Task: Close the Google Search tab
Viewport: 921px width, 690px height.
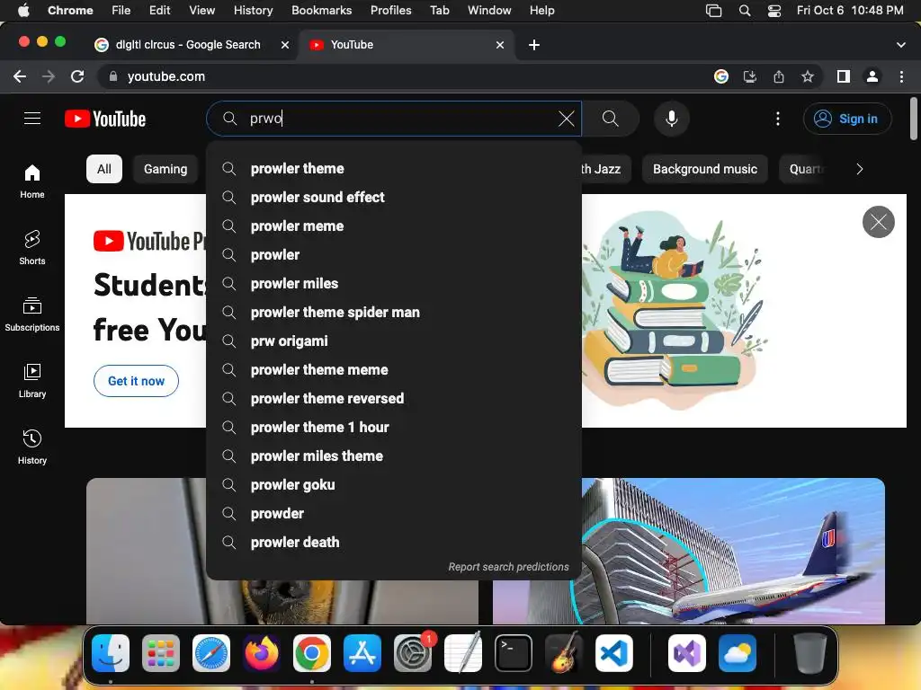Action: coord(285,45)
